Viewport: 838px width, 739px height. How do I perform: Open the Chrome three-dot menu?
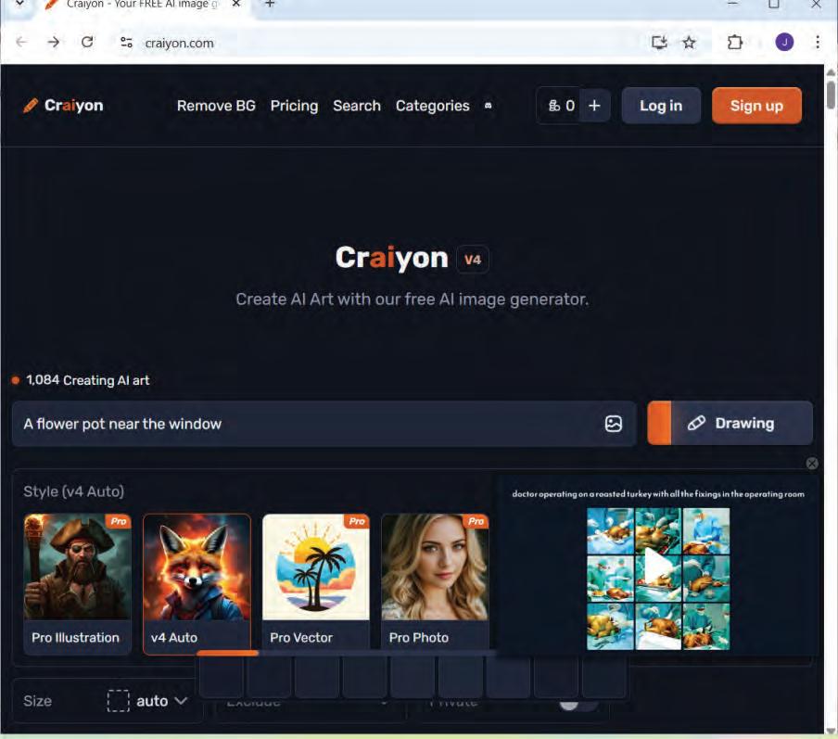818,43
